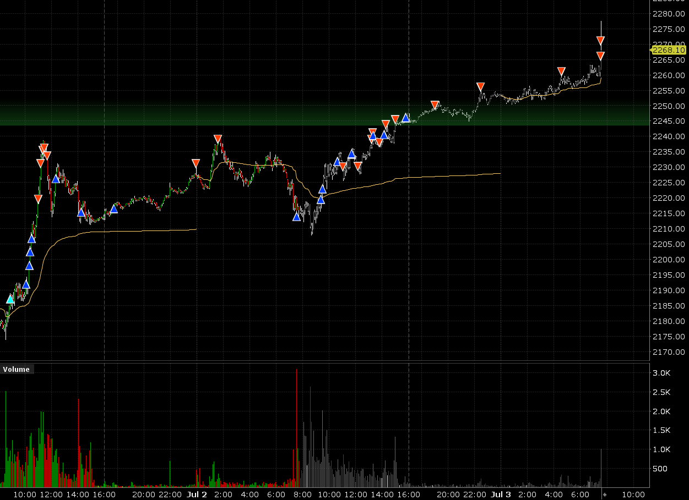Screen dimensions: 689x500
Task: Click the 500 volume axis label
Action: (660, 469)
